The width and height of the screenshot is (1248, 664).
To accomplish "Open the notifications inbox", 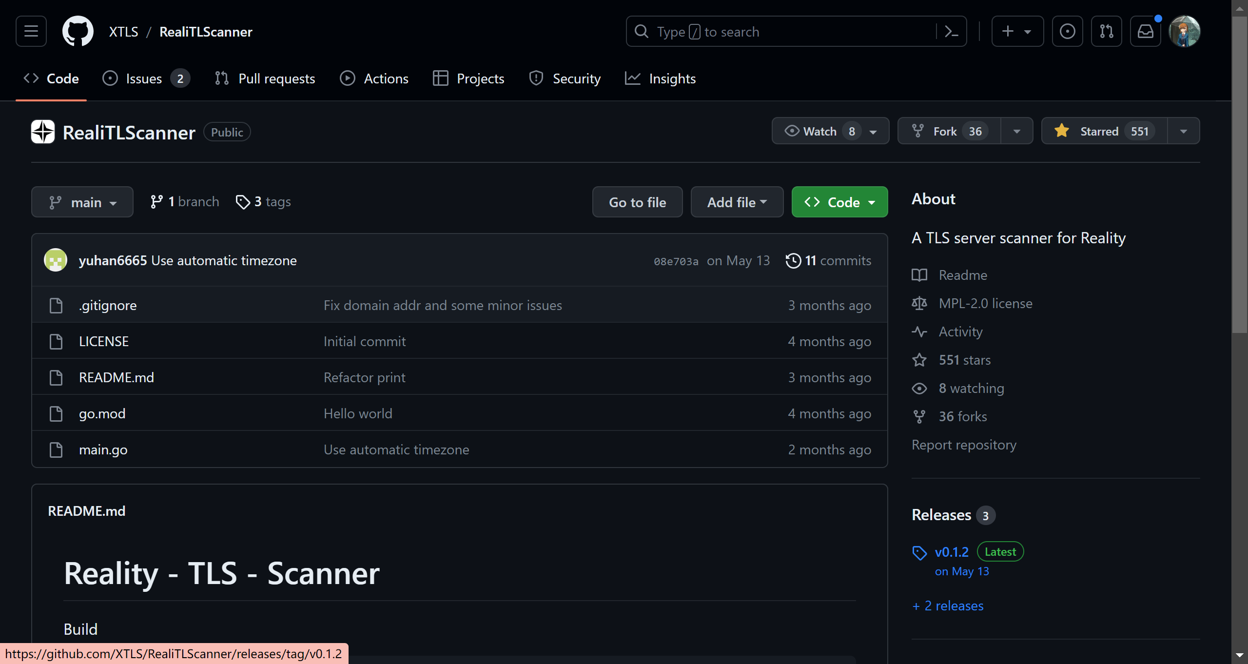I will click(1145, 32).
